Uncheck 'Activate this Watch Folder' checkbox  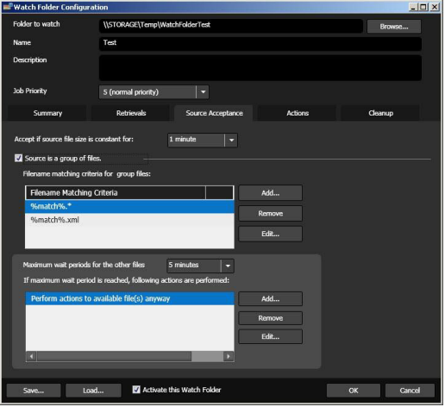(x=136, y=390)
